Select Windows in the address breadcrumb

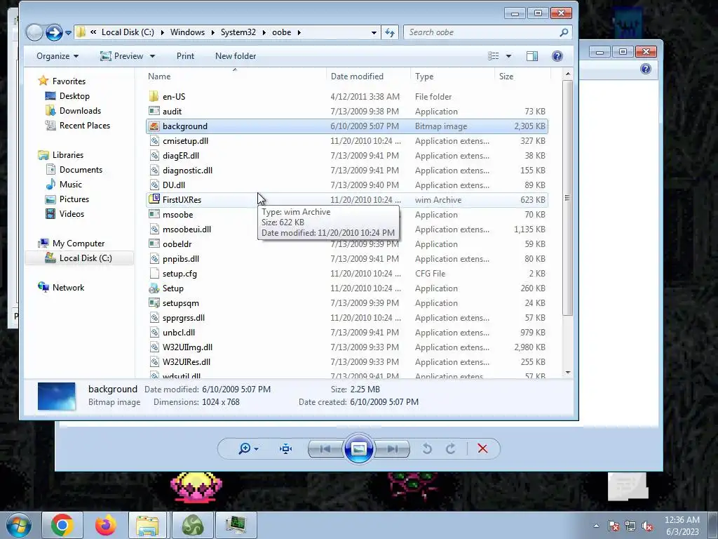click(187, 32)
